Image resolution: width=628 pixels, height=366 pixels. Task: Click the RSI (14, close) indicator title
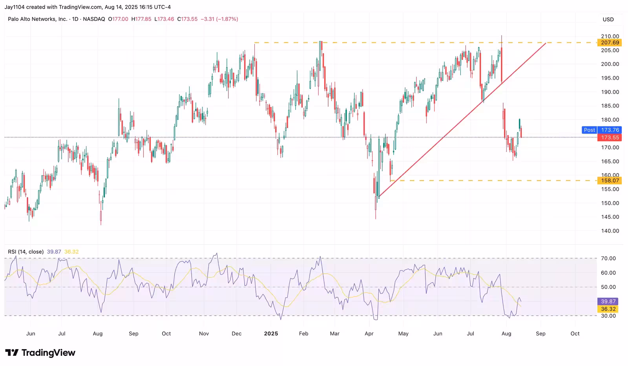pyautogui.click(x=26, y=252)
